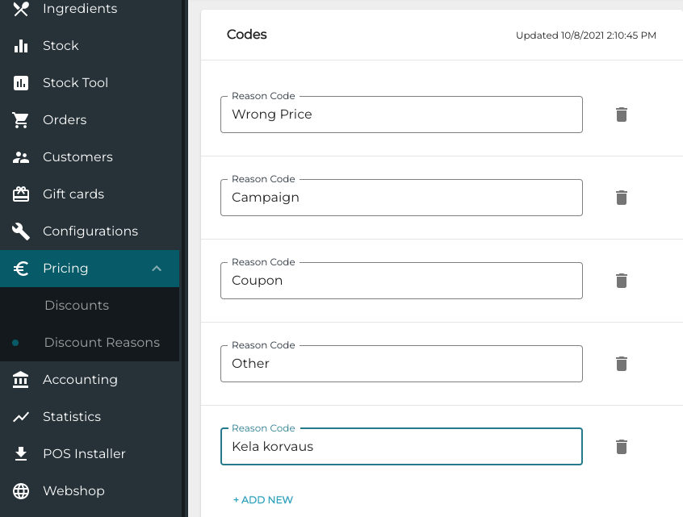683x517 pixels.
Task: Delete the Wrong Price reason code
Action: (x=621, y=115)
